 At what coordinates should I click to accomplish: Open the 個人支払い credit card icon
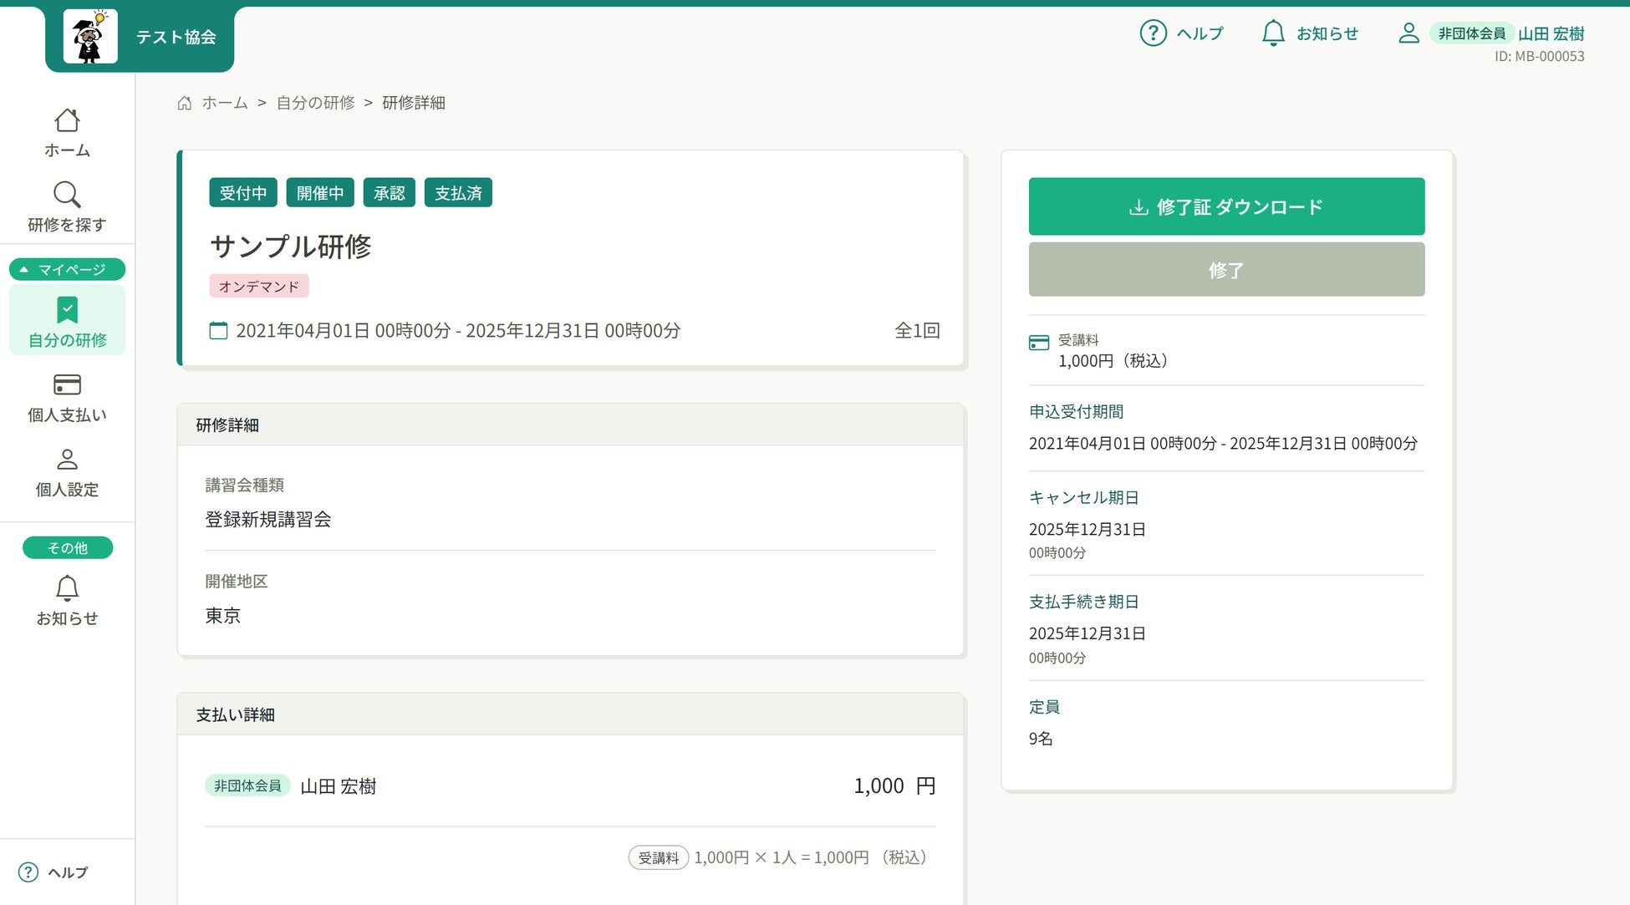pos(67,384)
